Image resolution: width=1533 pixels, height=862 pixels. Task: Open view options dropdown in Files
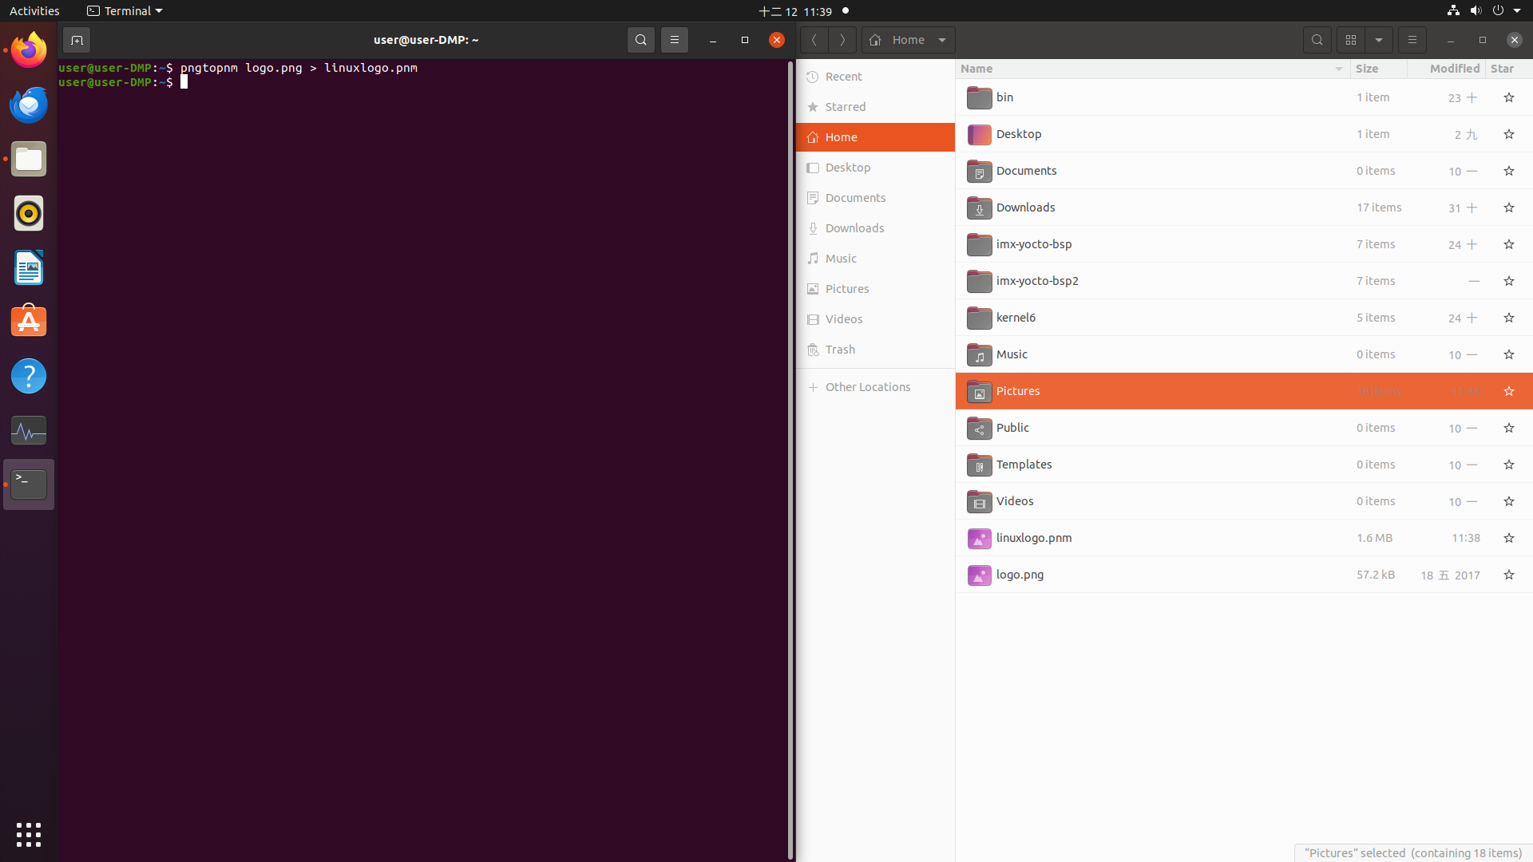pyautogui.click(x=1379, y=40)
